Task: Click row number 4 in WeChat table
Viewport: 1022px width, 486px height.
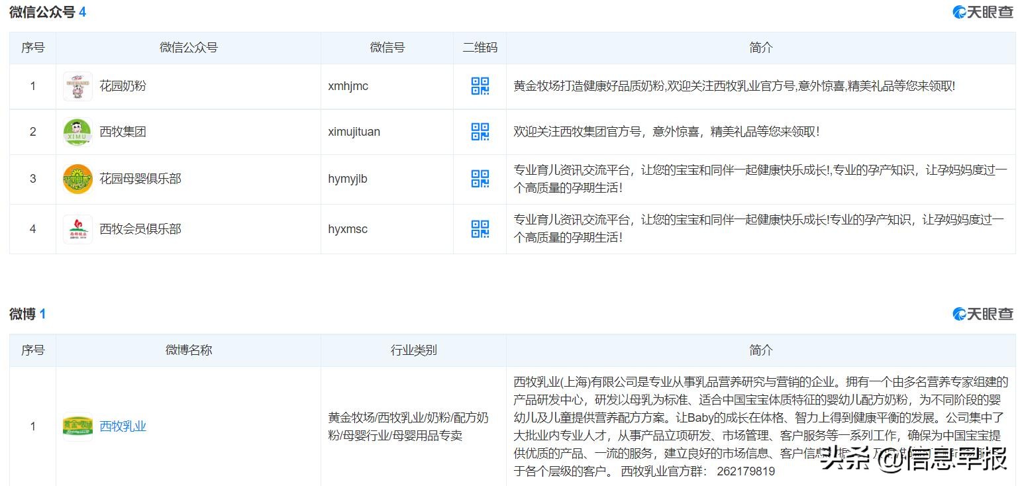Action: pos(32,229)
